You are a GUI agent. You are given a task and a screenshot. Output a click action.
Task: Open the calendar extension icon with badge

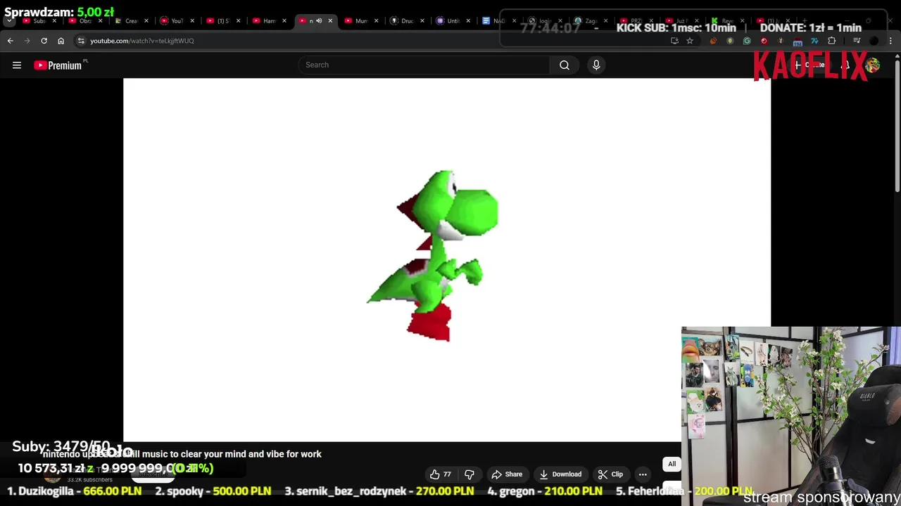coord(798,41)
